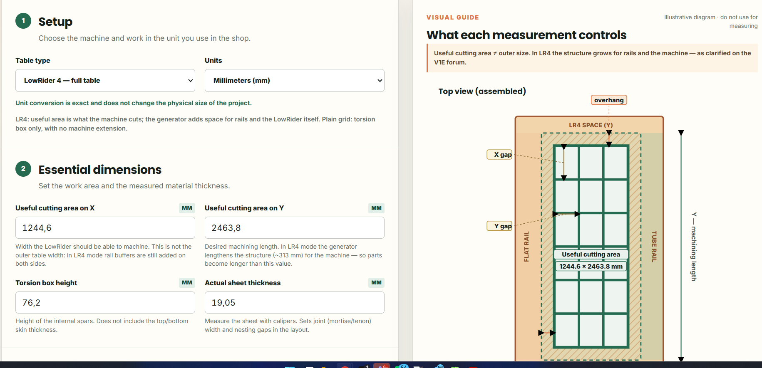
Task: Focus the Actual sheet thickness input
Action: (x=295, y=303)
